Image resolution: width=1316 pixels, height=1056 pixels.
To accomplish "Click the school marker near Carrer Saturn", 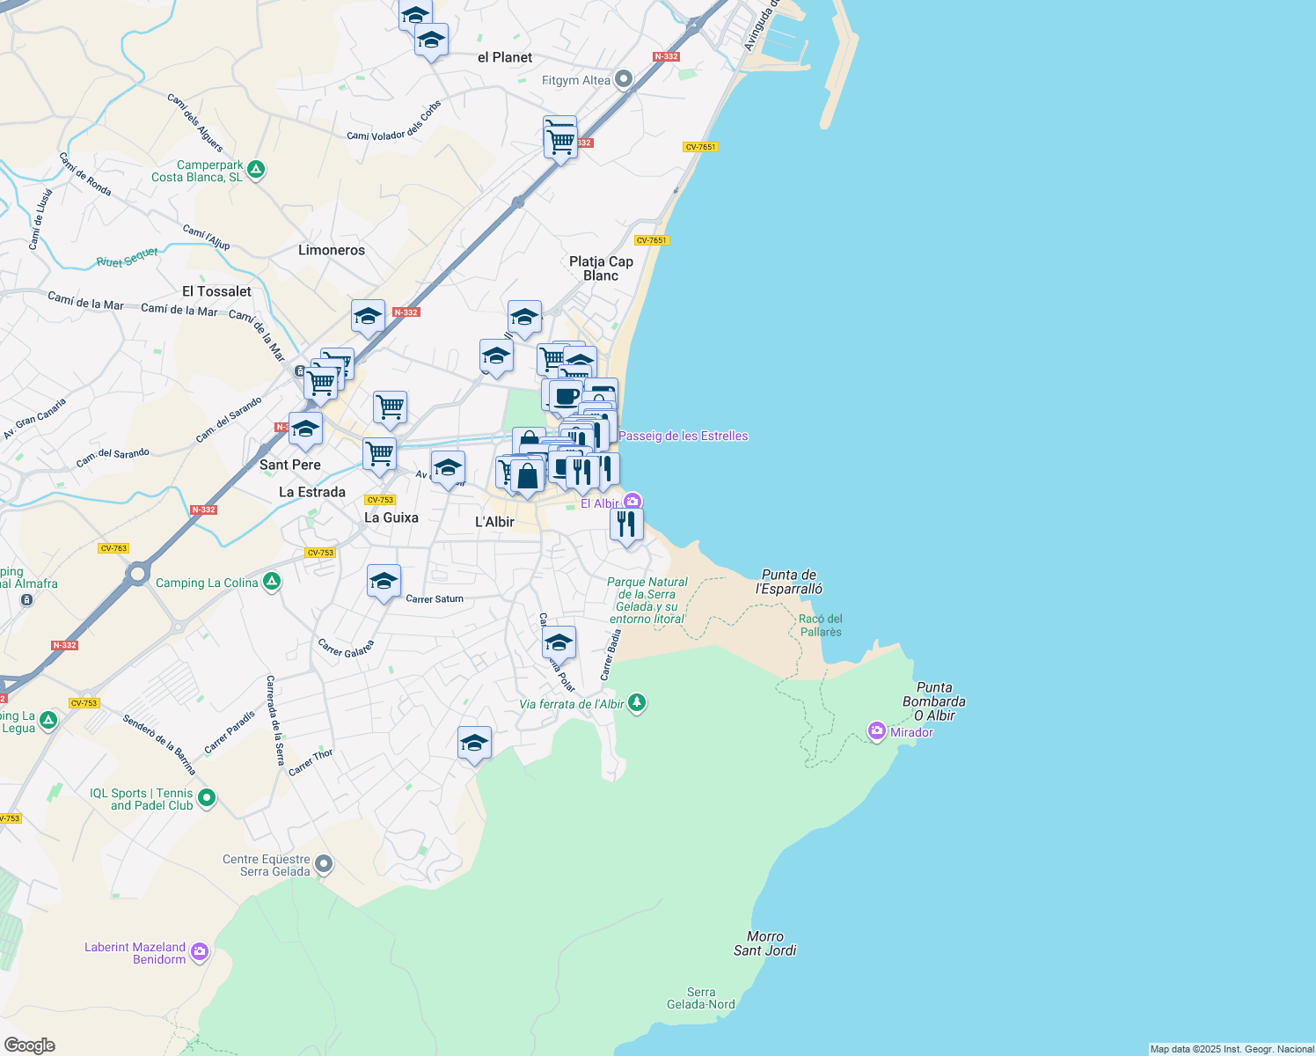I will pyautogui.click(x=384, y=580).
